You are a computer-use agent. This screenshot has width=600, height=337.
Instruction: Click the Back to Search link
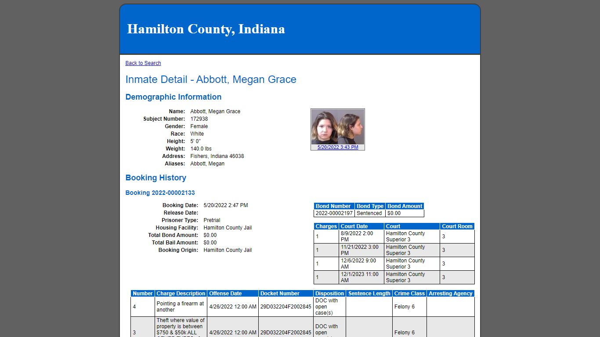pos(143,63)
